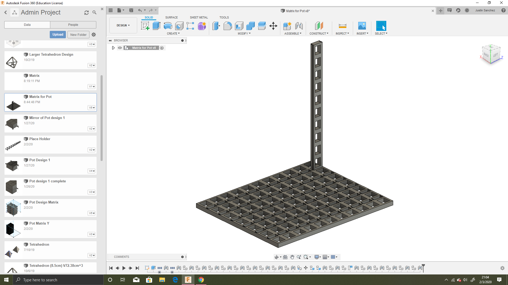Image resolution: width=508 pixels, height=285 pixels.
Task: Click the timeline end marker
Action: 423,268
